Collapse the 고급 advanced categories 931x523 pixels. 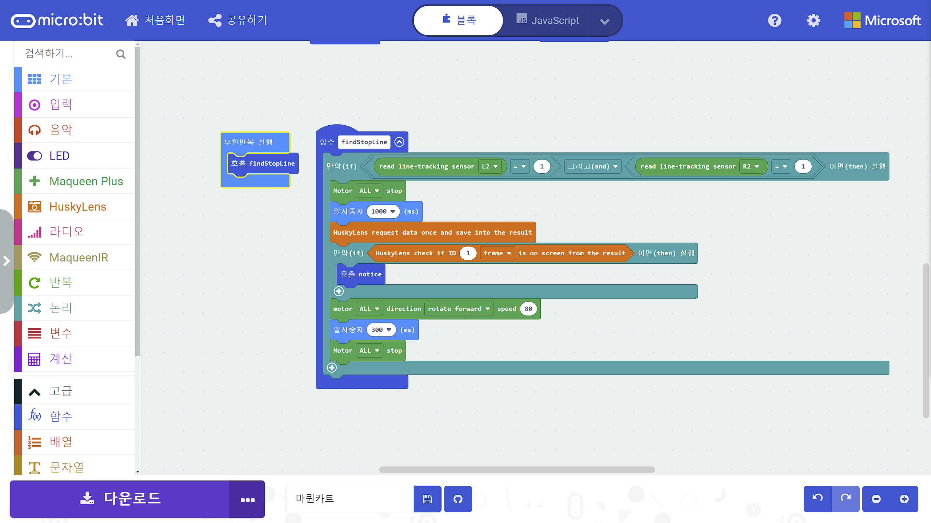pos(60,392)
